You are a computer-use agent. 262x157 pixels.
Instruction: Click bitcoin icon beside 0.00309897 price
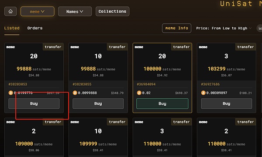click(203, 93)
